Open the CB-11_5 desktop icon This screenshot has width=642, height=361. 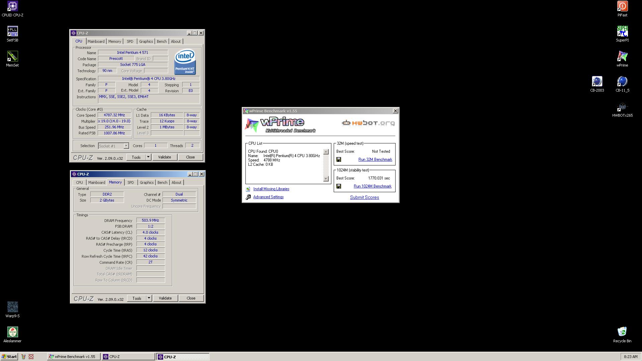coord(622,84)
